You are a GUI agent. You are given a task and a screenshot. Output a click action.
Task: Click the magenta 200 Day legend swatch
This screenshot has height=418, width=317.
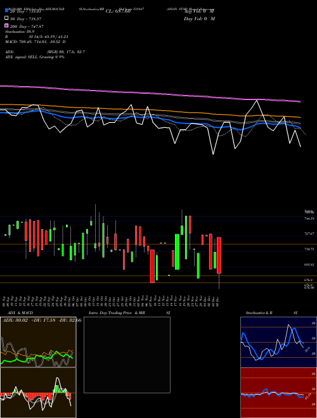(6, 26)
